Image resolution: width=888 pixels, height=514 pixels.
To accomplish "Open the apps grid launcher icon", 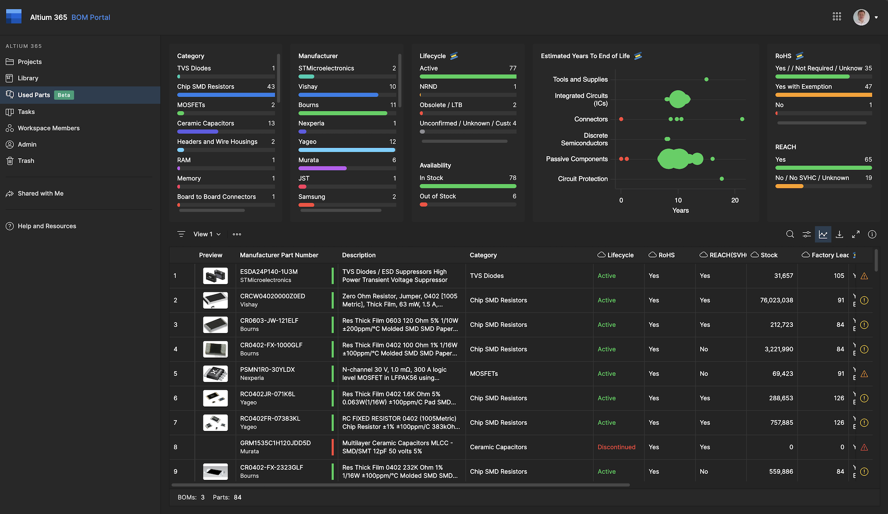I will 837,17.
